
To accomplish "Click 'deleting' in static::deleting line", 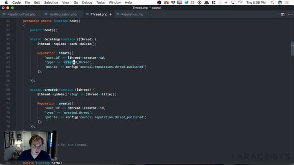I will click(51, 39).
